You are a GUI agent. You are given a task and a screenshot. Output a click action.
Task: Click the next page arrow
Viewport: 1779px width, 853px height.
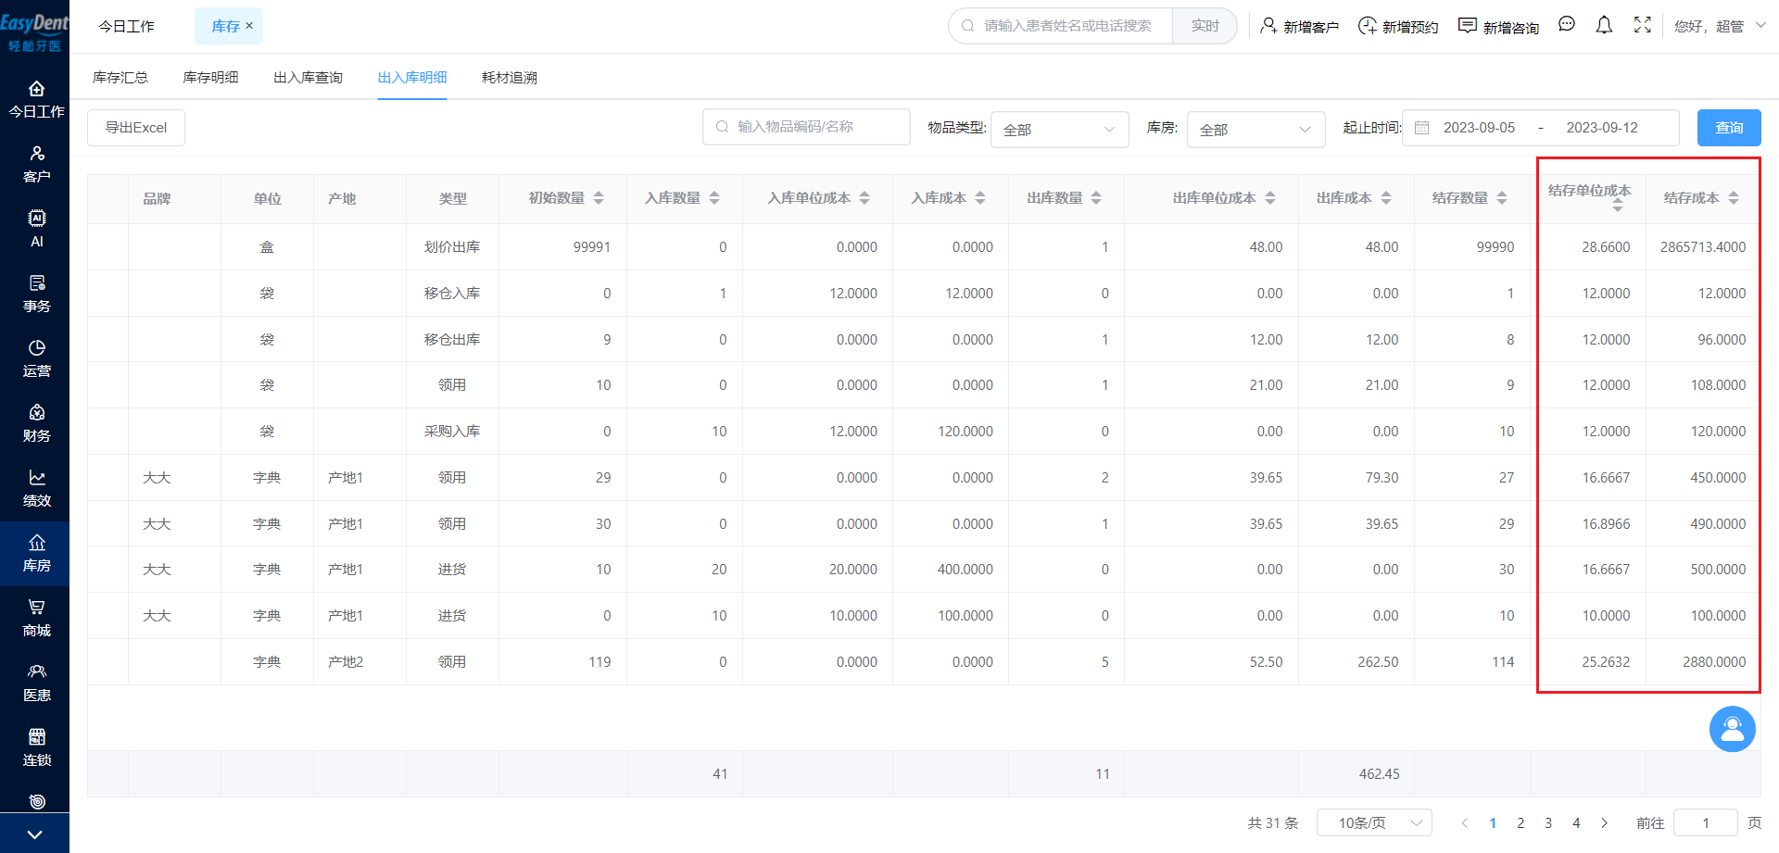pos(1605,822)
